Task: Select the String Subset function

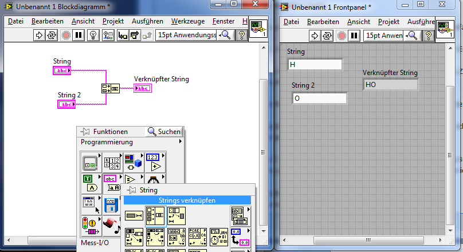Action: coord(176,216)
